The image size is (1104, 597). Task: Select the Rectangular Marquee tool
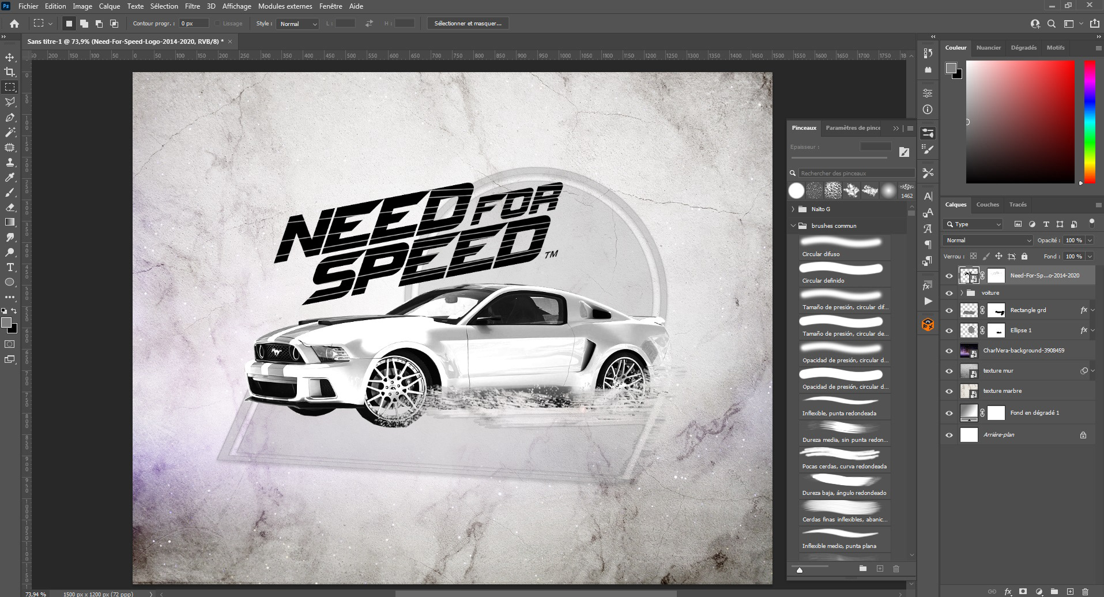click(x=10, y=87)
